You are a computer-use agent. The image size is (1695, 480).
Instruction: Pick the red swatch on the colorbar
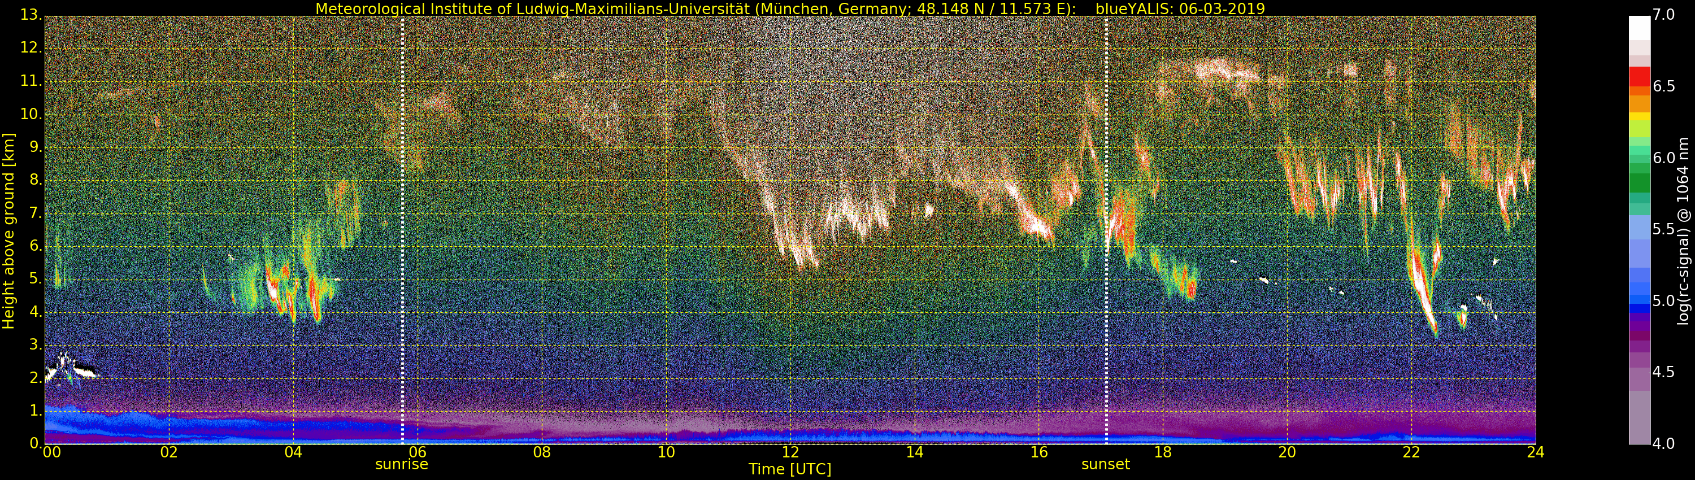pyautogui.click(x=1639, y=77)
